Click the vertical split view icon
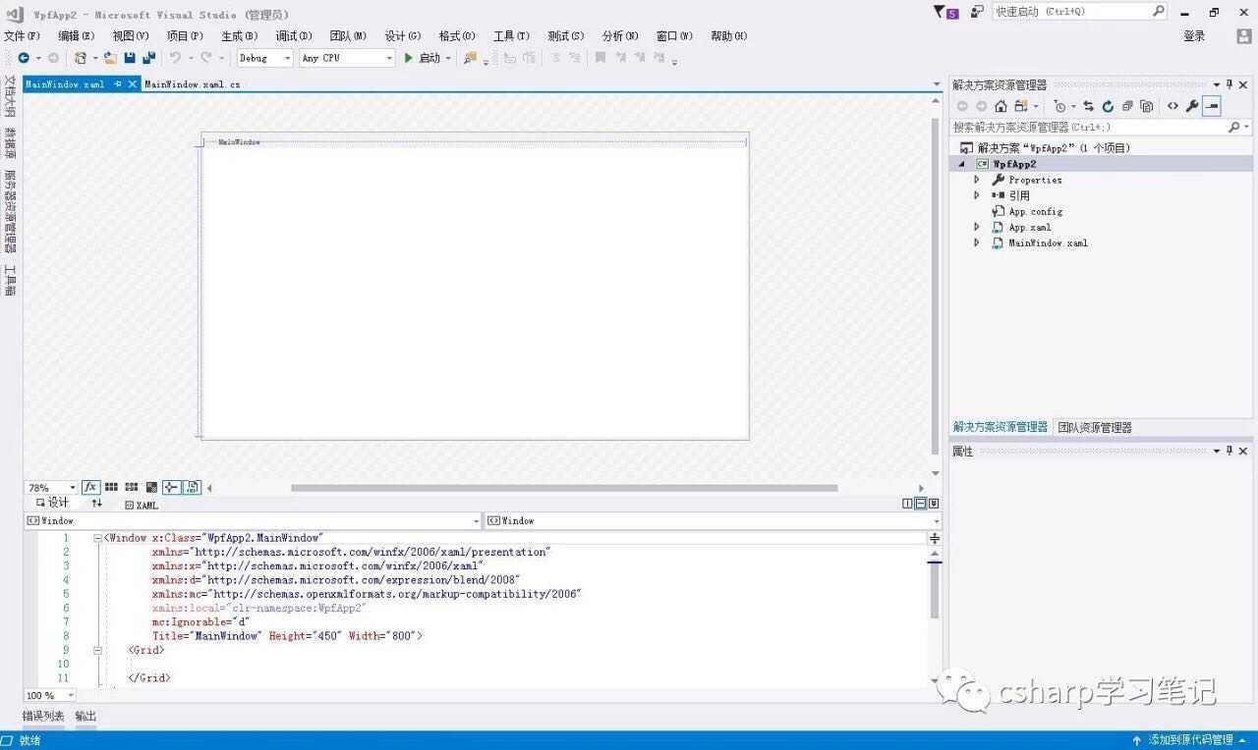Viewport: 1258px width, 750px height. pos(908,504)
